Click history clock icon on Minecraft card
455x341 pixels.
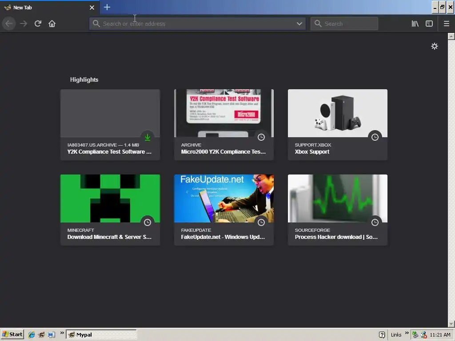tap(148, 222)
